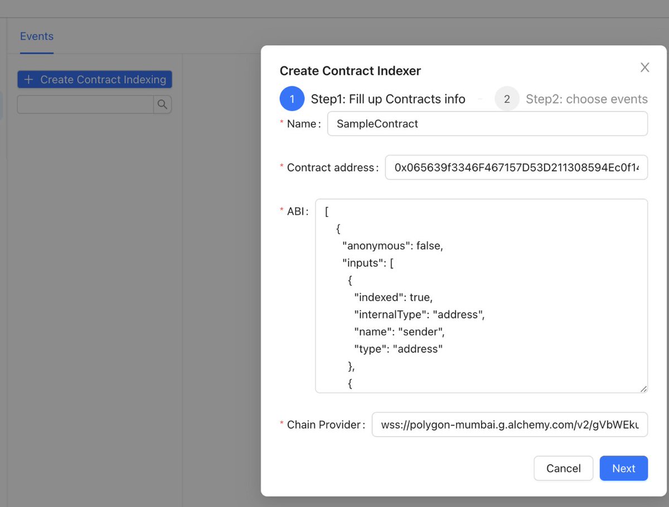Click the '"name": "sender",' line in ABI

point(399,332)
